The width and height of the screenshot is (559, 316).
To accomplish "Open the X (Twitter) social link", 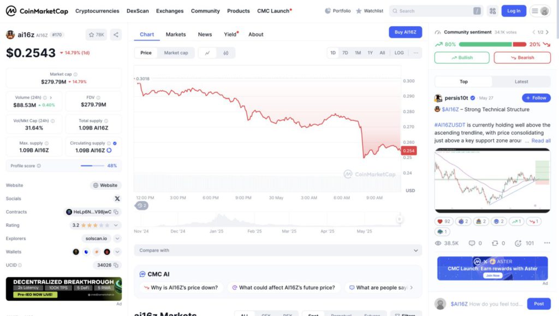I will pyautogui.click(x=117, y=199).
